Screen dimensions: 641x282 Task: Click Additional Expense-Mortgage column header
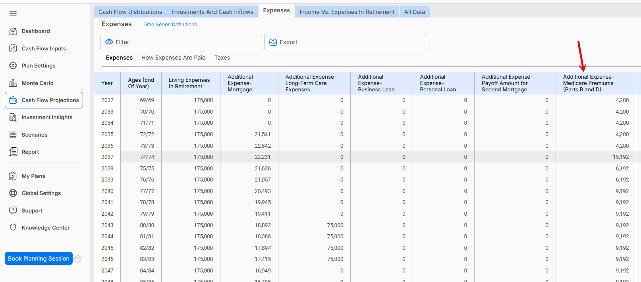tap(249, 83)
